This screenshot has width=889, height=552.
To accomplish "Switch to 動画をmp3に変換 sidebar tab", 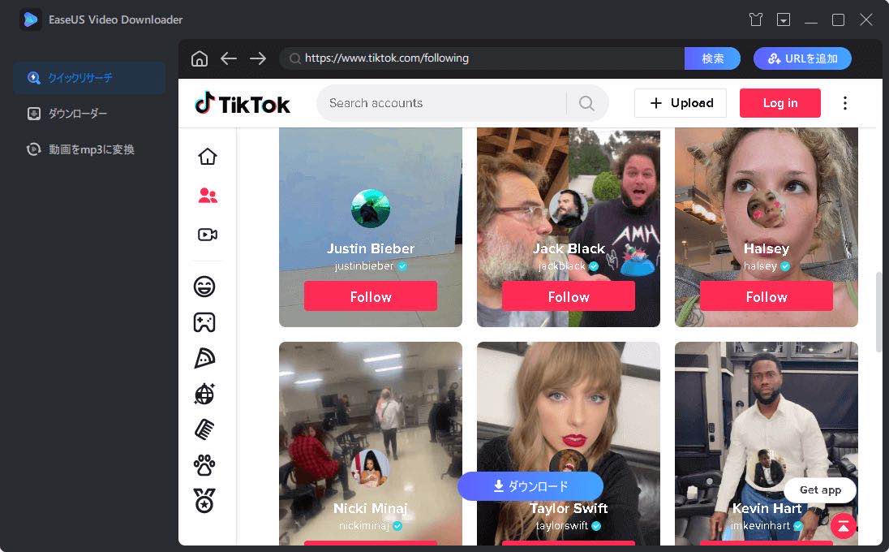I will (91, 149).
